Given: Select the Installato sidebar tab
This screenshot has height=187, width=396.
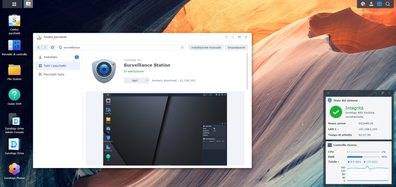Looking at the screenshot, I should point(58,57).
